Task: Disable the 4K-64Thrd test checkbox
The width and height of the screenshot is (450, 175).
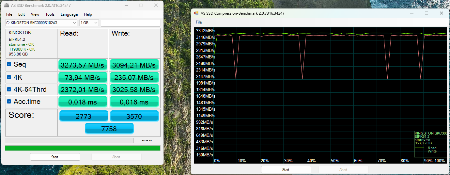Action: [9, 89]
